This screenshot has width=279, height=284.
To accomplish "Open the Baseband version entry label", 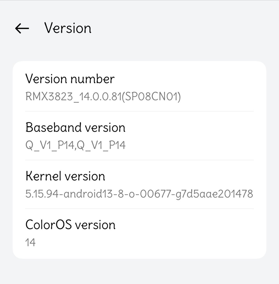I will tap(75, 127).
